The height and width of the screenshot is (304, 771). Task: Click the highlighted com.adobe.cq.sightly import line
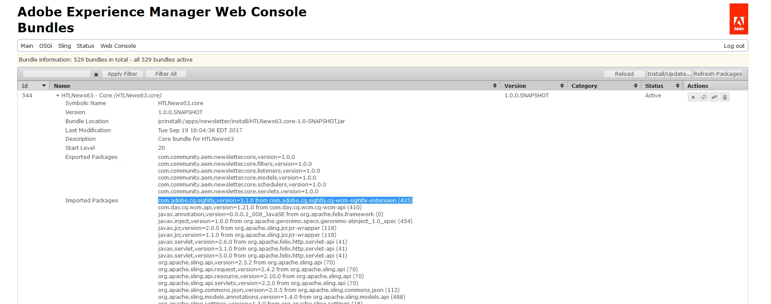(285, 200)
